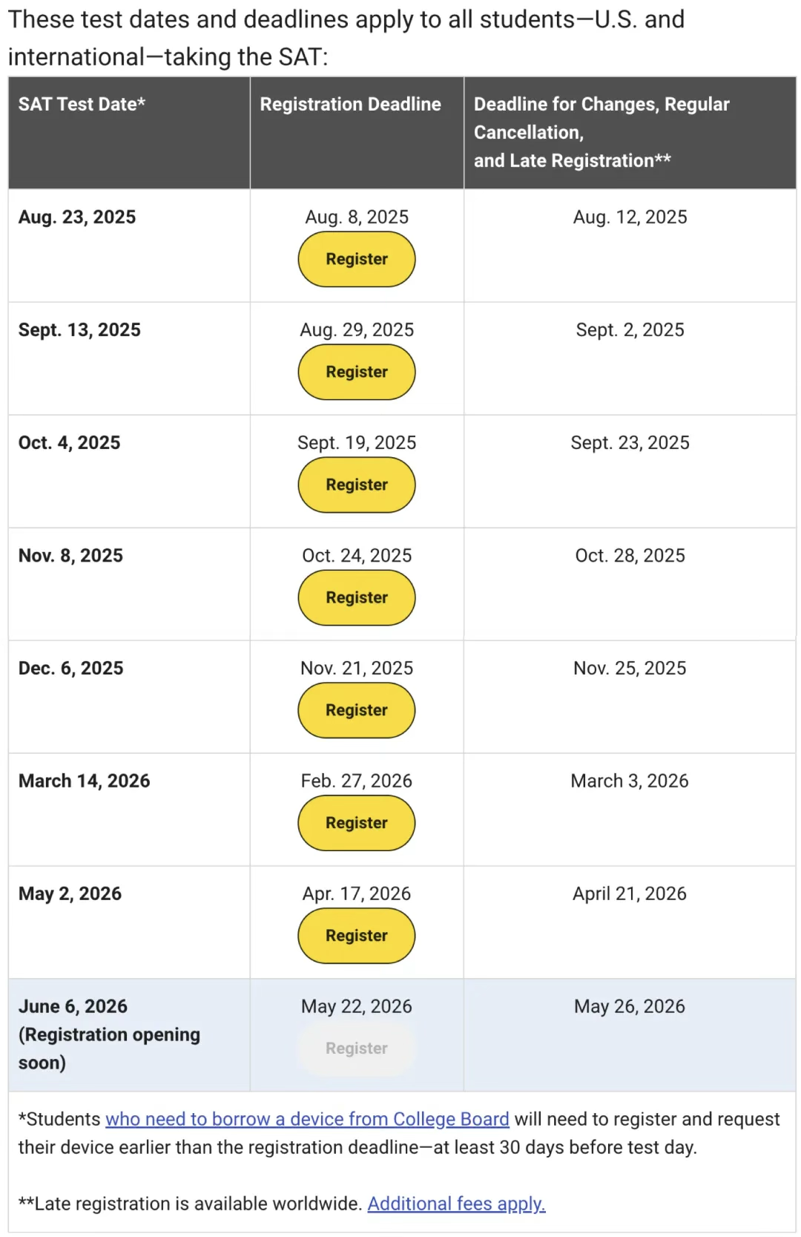Image resolution: width=801 pixels, height=1237 pixels.
Task: Select the June 6, 2026 registration opening soon cell
Action: tap(129, 1034)
